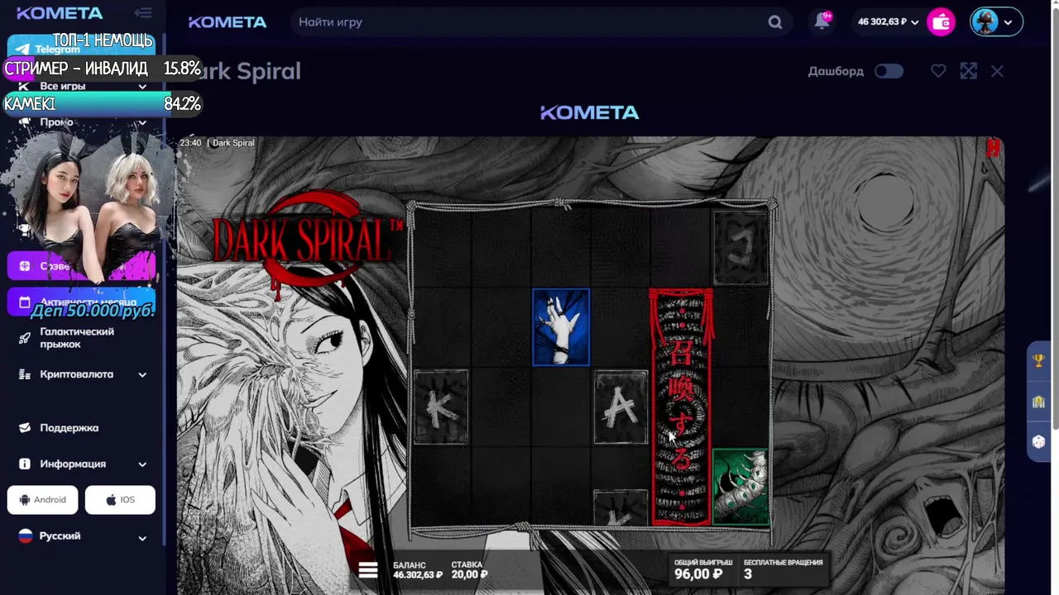Click the rocket icon beside Галактический прыжок

pos(25,338)
